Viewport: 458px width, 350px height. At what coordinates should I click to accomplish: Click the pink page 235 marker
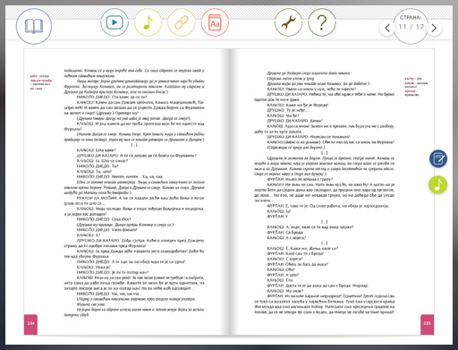pyautogui.click(x=427, y=324)
